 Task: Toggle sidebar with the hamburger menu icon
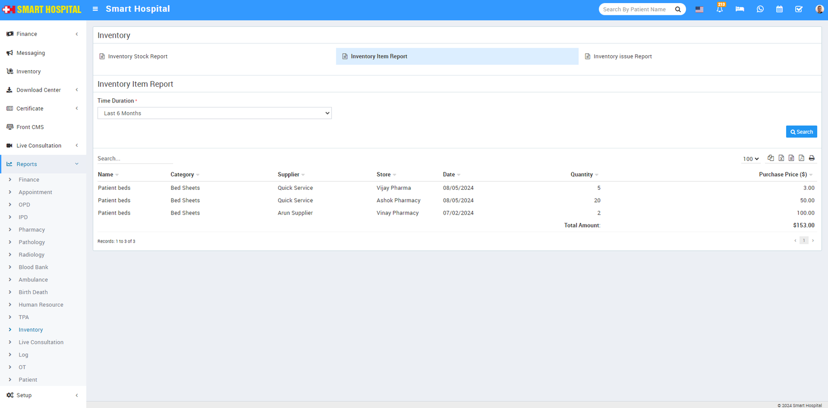pyautogui.click(x=95, y=9)
